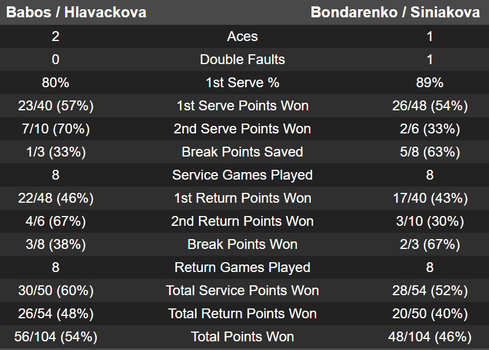Select the 2nd Serve Points Won label

click(242, 129)
